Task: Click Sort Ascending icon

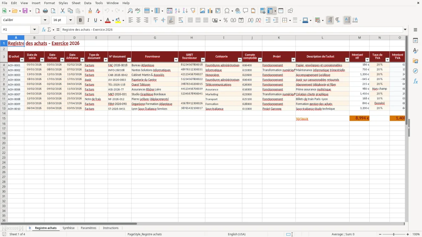Action: pyautogui.click(x=178, y=11)
